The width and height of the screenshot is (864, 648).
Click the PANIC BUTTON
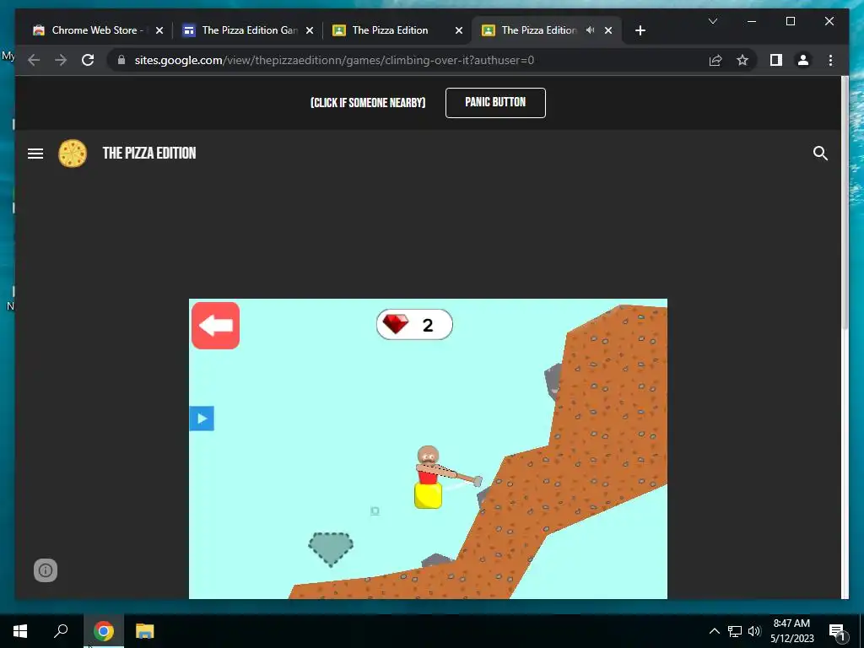tap(495, 102)
